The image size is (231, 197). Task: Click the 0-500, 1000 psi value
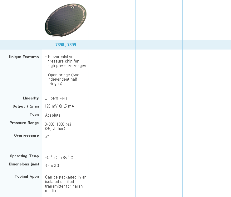coord(58,124)
